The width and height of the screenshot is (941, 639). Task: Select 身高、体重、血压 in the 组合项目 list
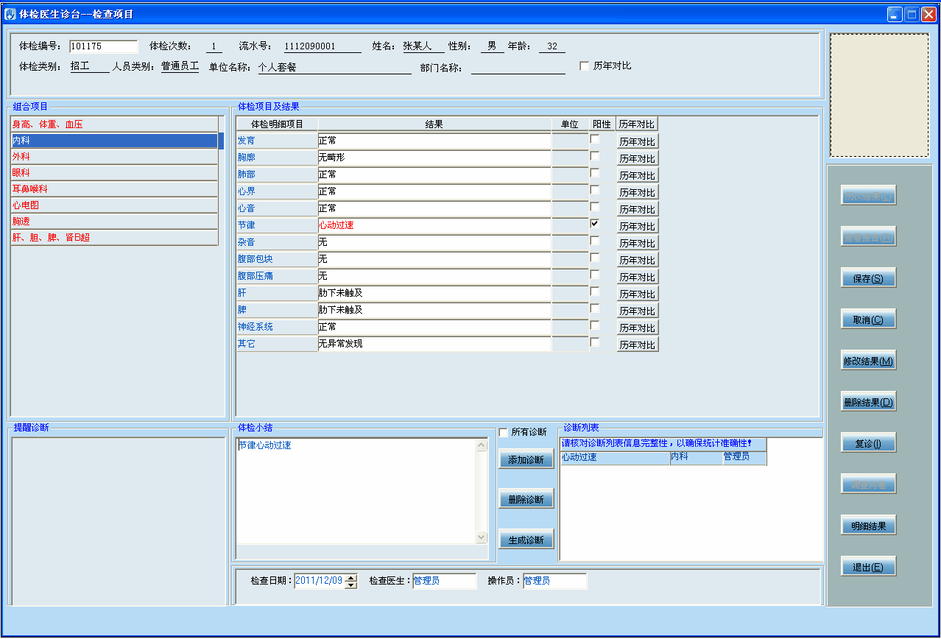pyautogui.click(x=114, y=124)
